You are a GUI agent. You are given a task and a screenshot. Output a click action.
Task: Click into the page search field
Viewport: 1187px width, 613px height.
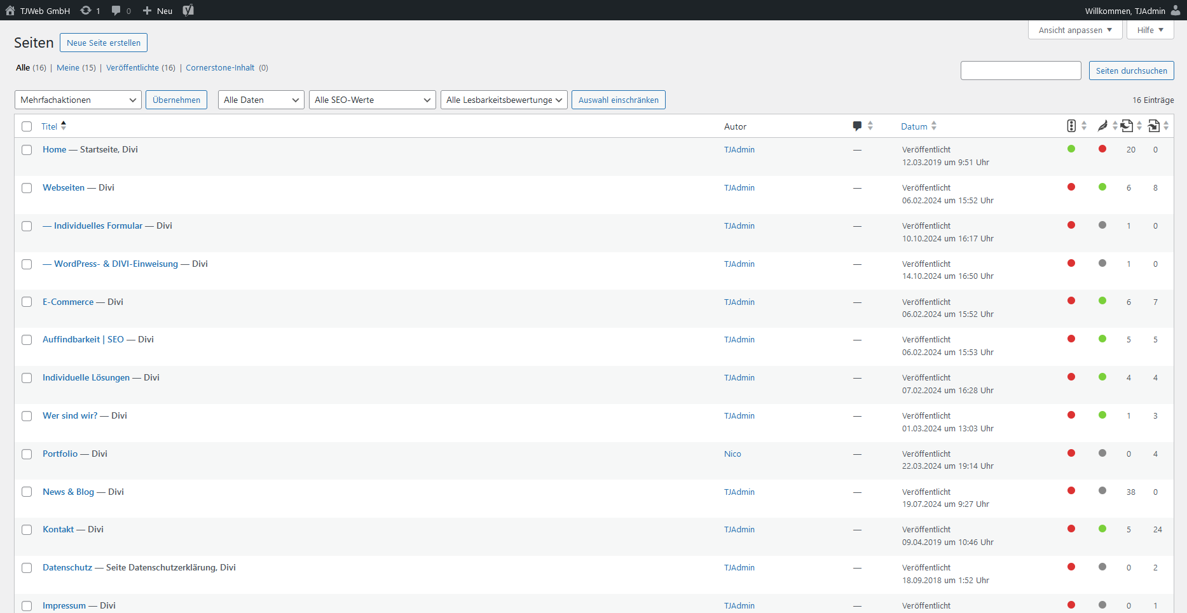click(x=1020, y=71)
